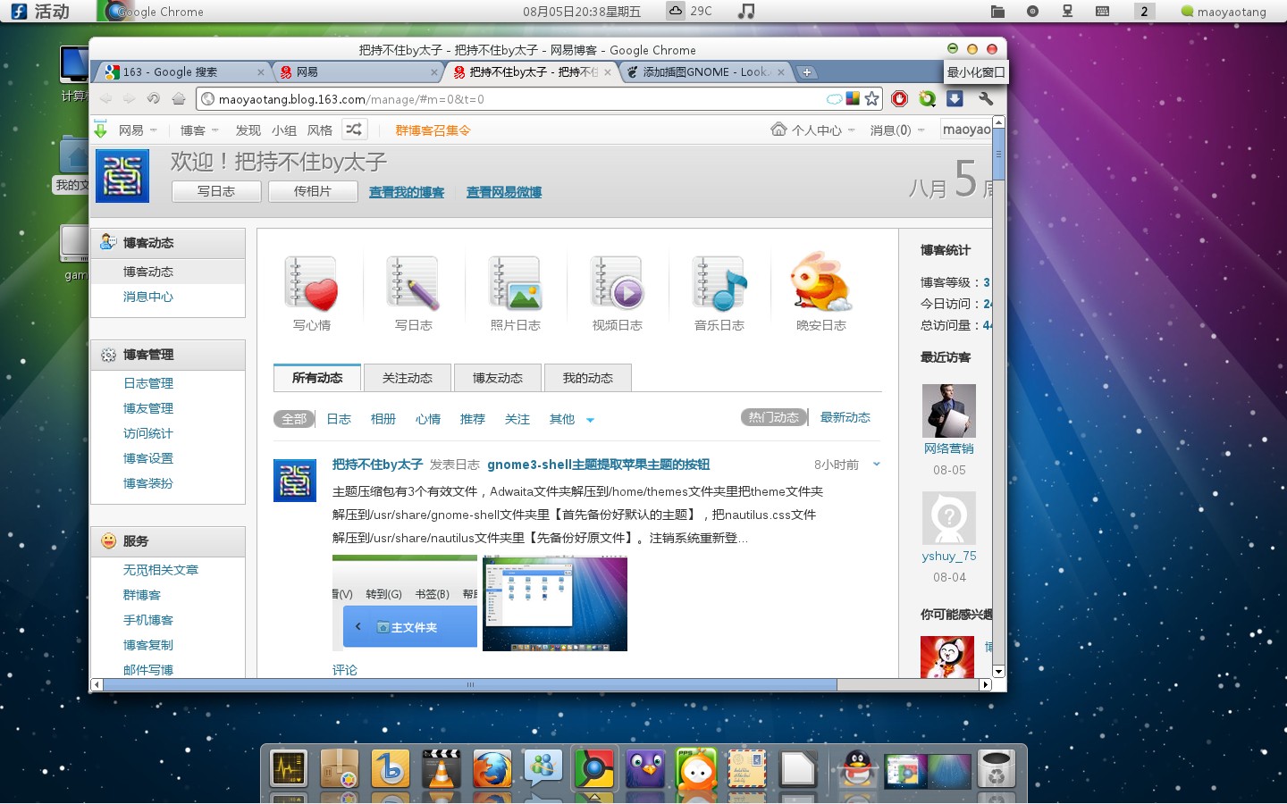The width and height of the screenshot is (1287, 804).
Task: Click the horizontal scrollbar right arrow
Action: [986, 685]
